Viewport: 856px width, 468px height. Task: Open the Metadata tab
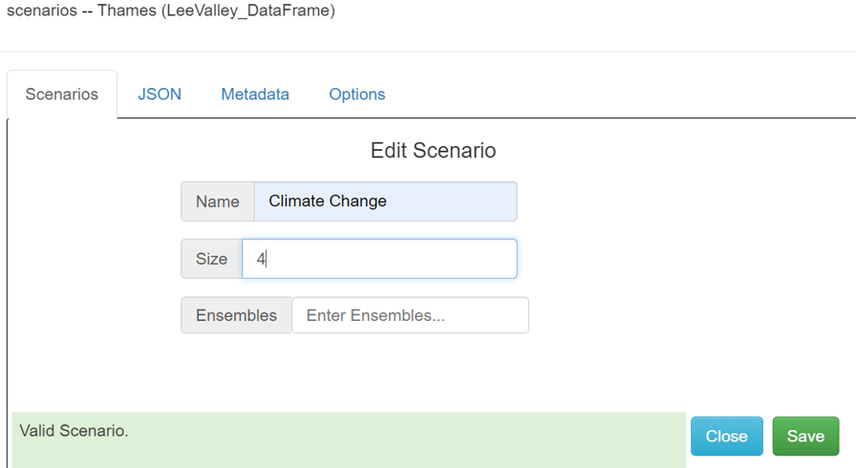(255, 95)
